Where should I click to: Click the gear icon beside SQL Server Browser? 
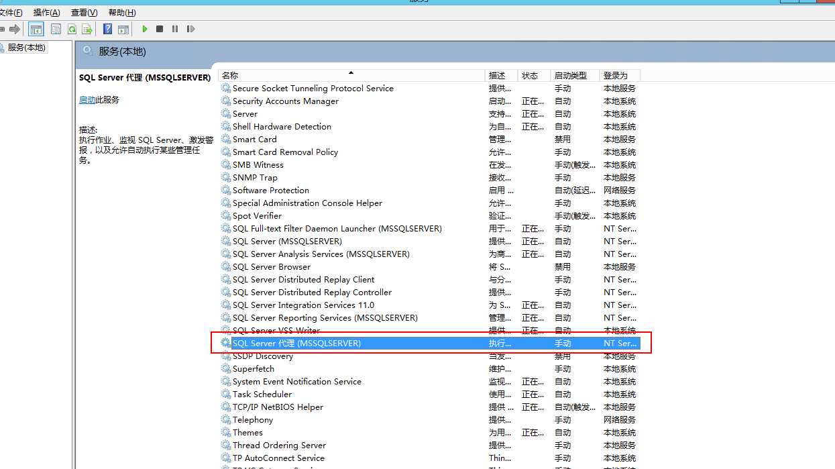[x=226, y=267]
